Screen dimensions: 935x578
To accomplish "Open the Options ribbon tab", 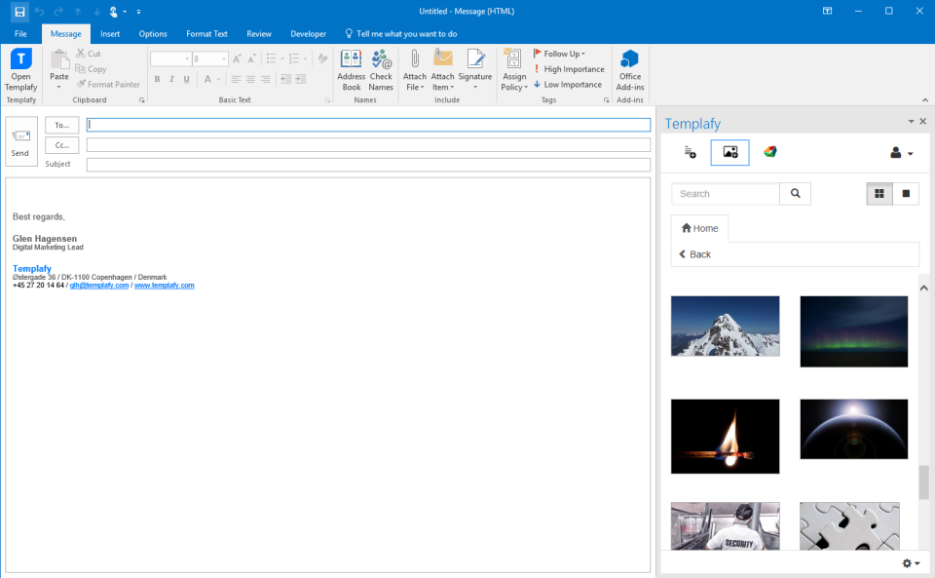I will (x=153, y=33).
